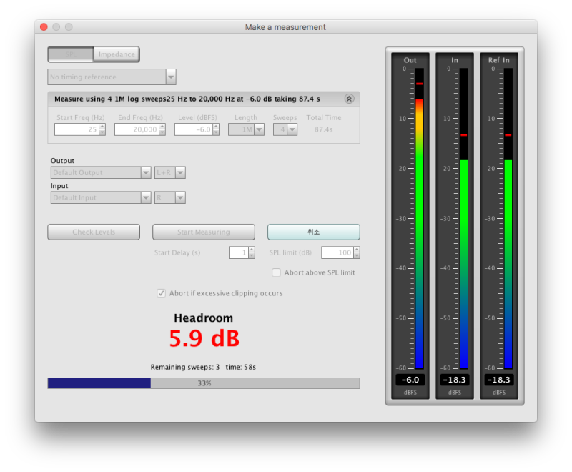Screen dimensions: 572x472
Task: Click the SPL limit (dB) field
Action: tap(337, 252)
